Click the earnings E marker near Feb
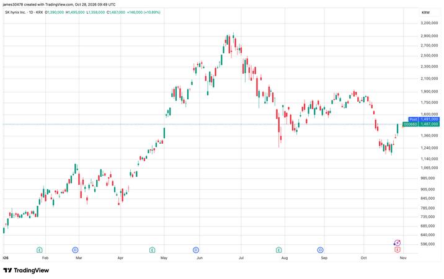444x279 pixels. click(x=39, y=250)
